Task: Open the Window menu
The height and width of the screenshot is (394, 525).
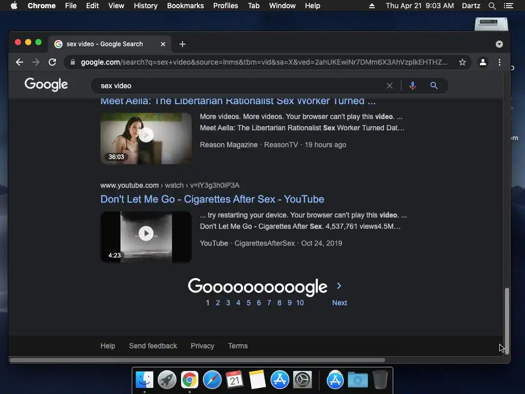Action: coord(282,6)
